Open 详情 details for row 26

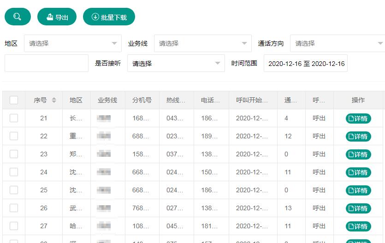tap(358, 208)
